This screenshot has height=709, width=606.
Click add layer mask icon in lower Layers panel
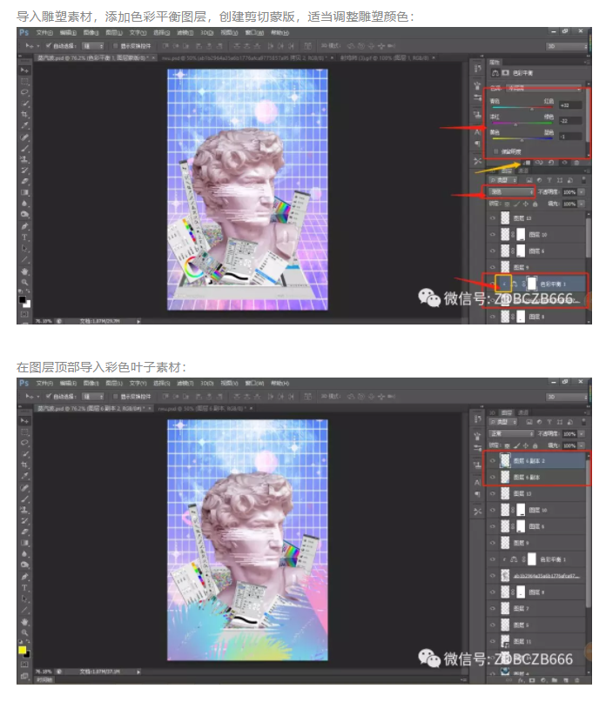point(532,680)
